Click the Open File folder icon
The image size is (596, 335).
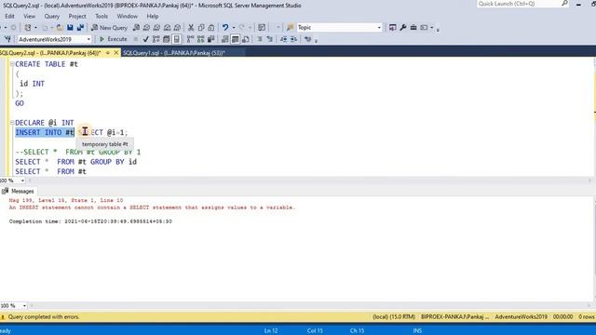pyautogui.click(x=60, y=27)
